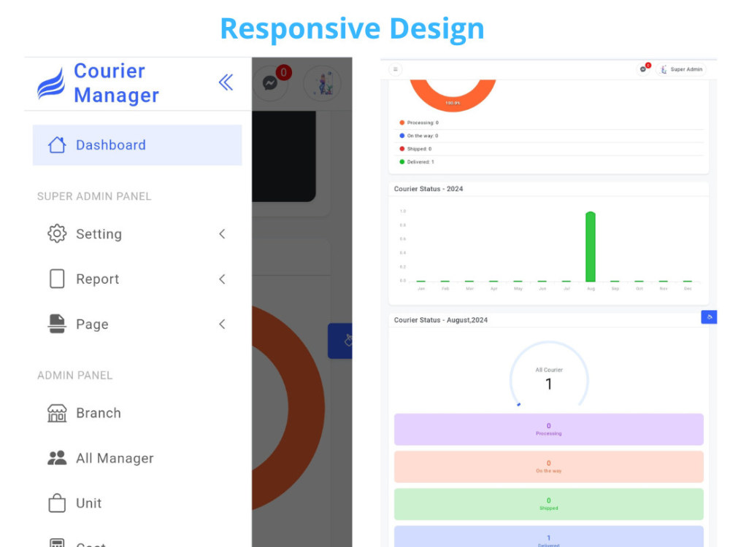Screen dimensions: 730x547
Task: Click the Page document icon
Action: tap(57, 324)
